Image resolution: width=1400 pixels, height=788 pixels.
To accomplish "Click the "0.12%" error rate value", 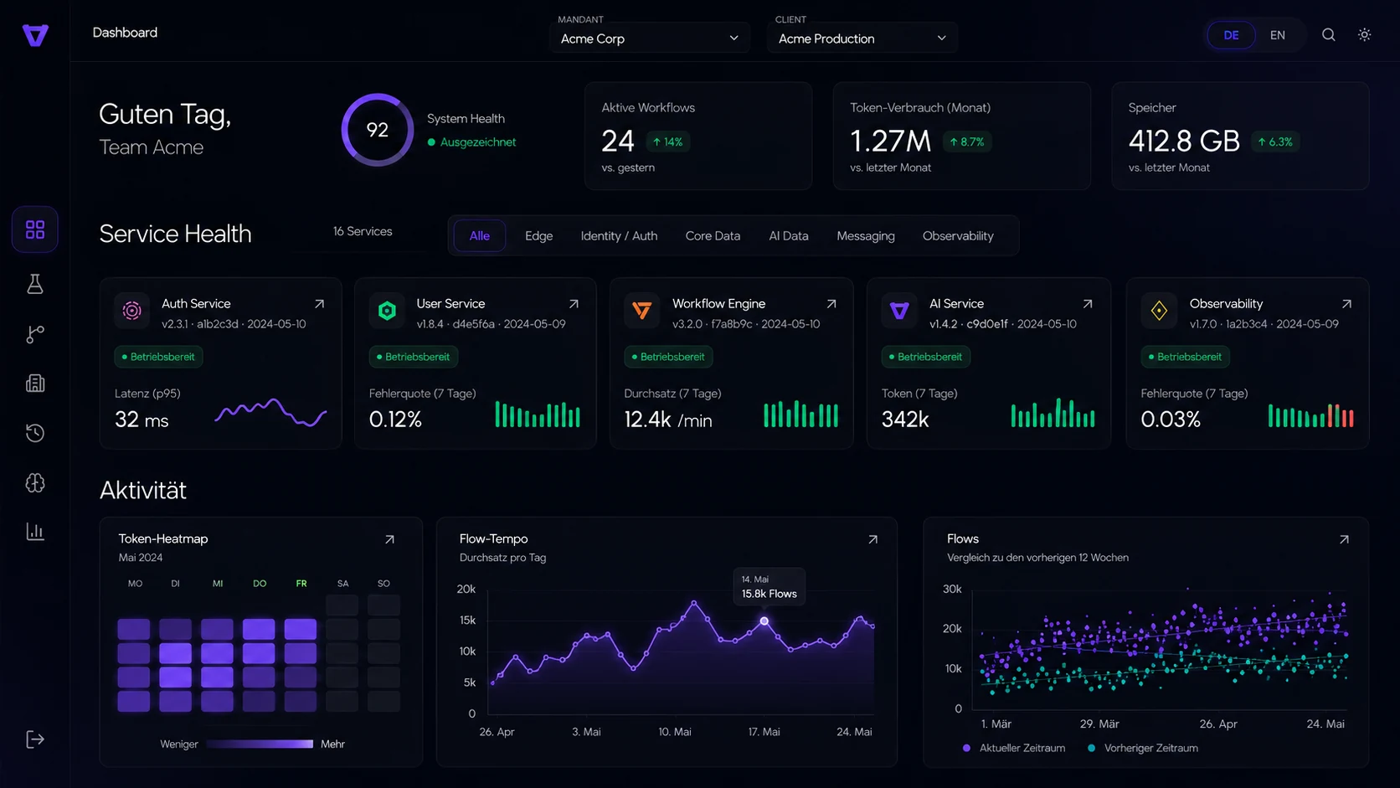I will [395, 420].
